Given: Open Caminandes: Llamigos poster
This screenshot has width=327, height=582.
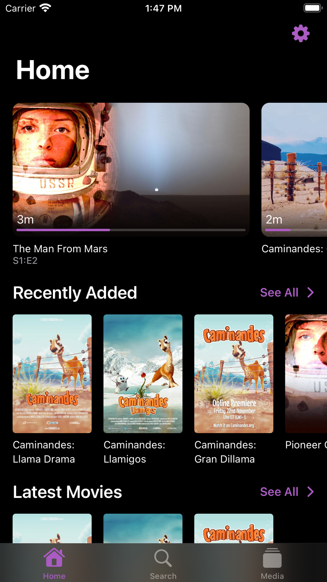Looking at the screenshot, I should pos(143,374).
